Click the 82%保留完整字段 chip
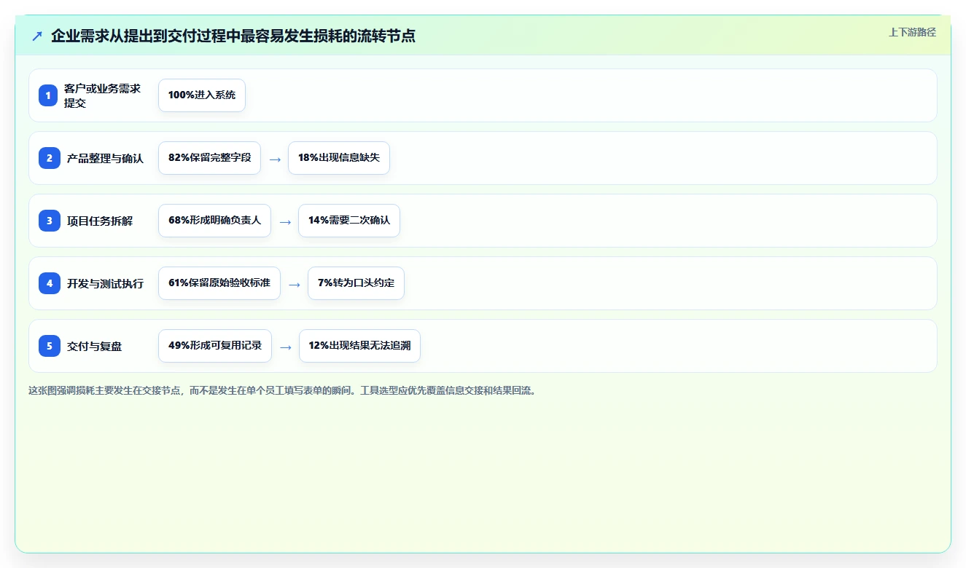Screen dimensions: 966x568 click(209, 158)
